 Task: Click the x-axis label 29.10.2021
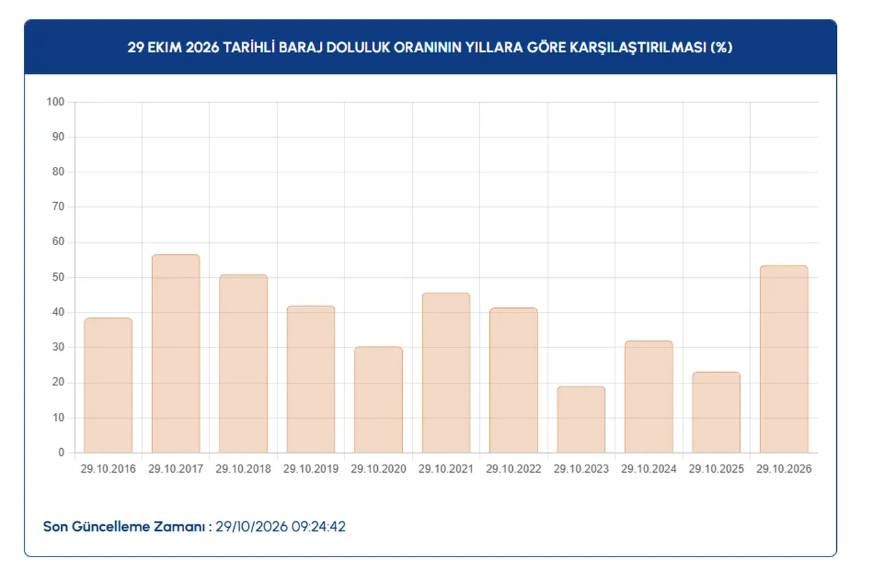click(446, 469)
